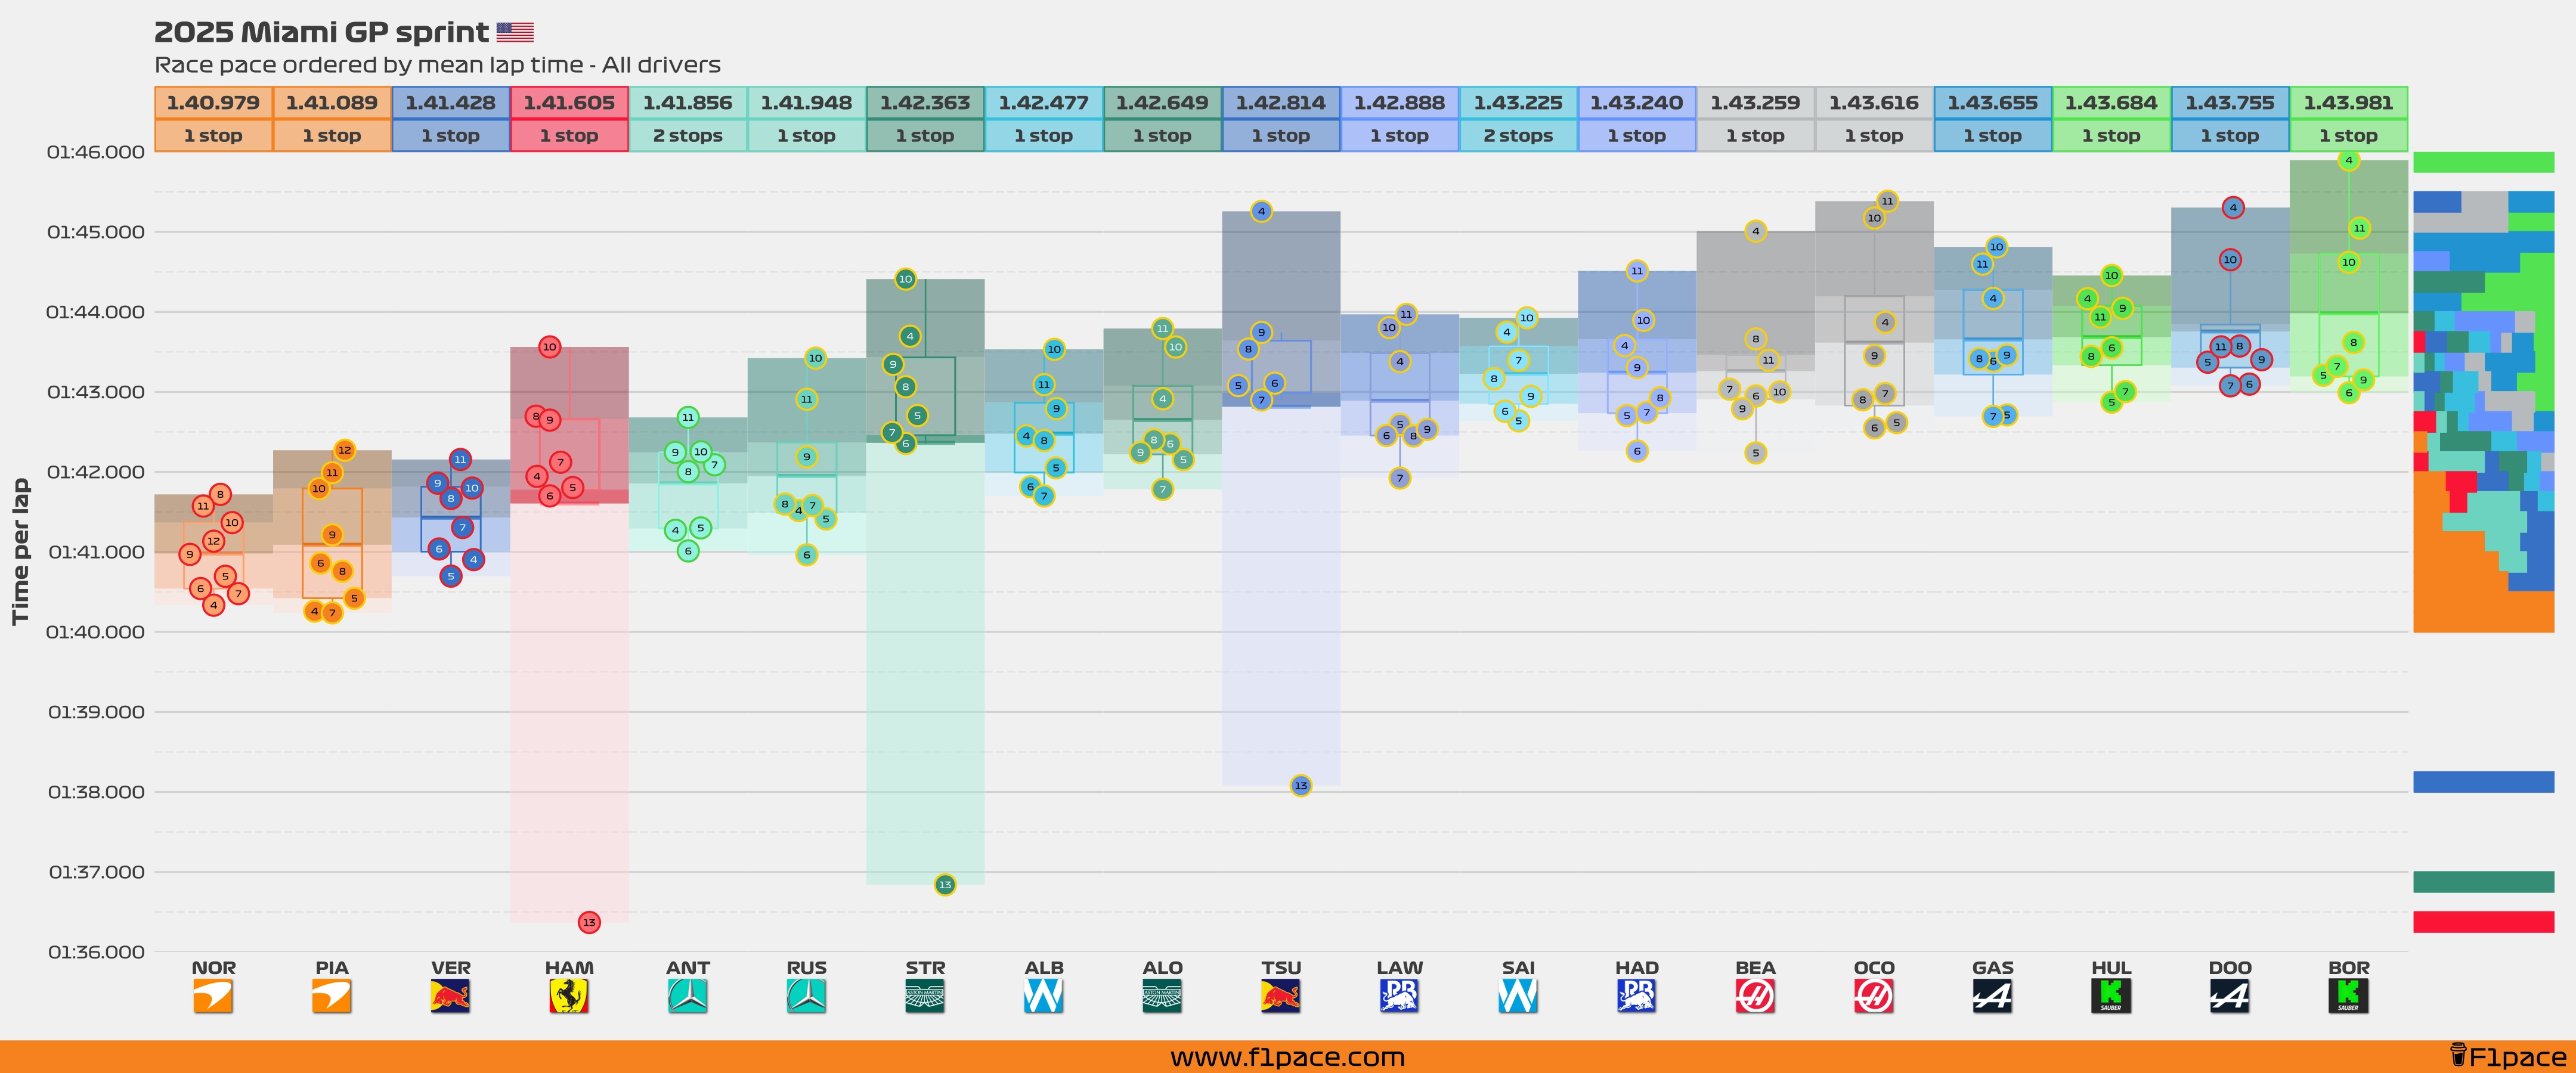Image resolution: width=2576 pixels, height=1073 pixels.
Task: Click Doohan's lap 4 marker
Action: pos(2233,208)
